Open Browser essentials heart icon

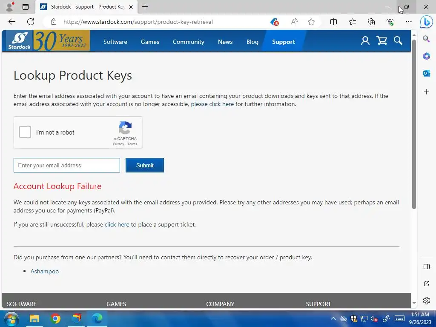click(390, 22)
